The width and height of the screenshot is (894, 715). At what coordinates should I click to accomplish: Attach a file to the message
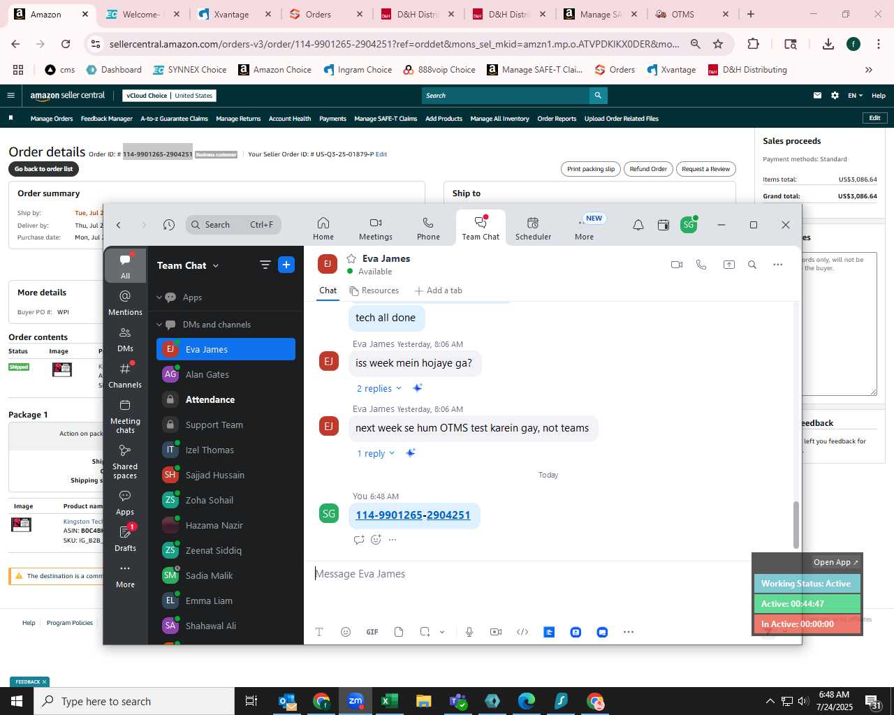[399, 632]
